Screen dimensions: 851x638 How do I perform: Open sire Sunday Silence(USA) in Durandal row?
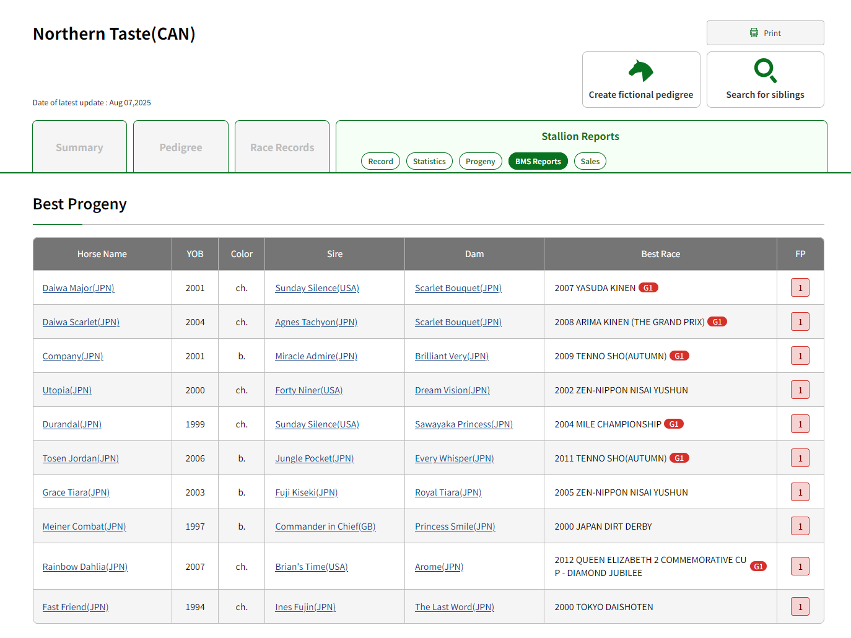tap(317, 424)
